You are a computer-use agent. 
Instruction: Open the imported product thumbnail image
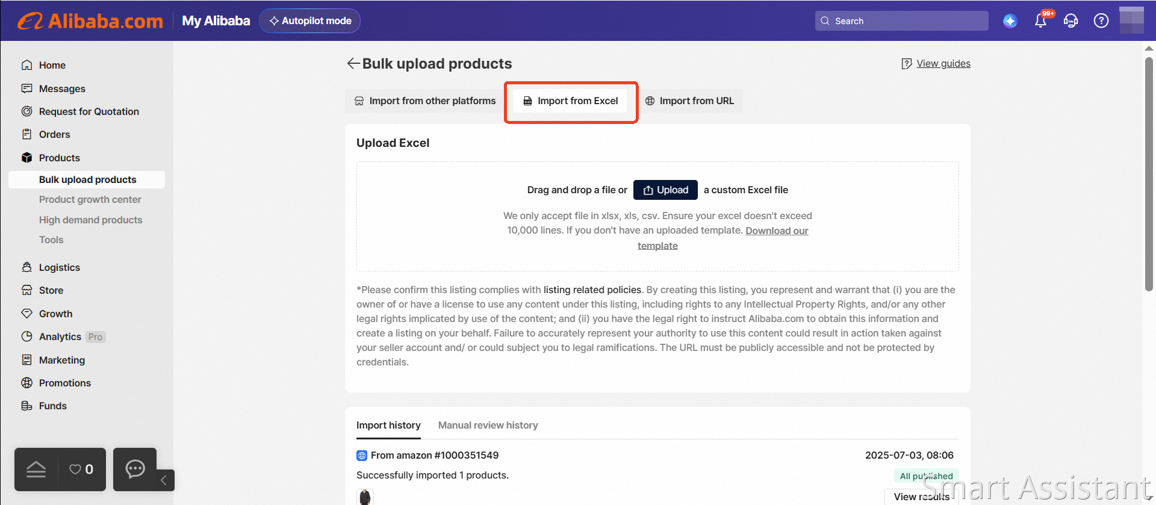pyautogui.click(x=365, y=497)
